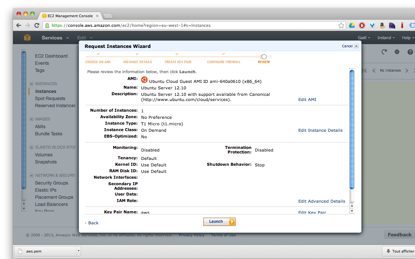Open the Gaël account dropdown

pyautogui.click(x=363, y=38)
